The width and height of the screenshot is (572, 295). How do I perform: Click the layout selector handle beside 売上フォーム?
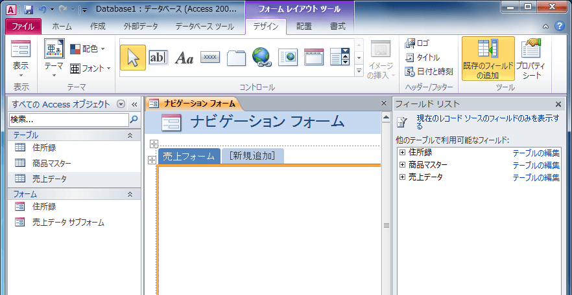coord(152,160)
